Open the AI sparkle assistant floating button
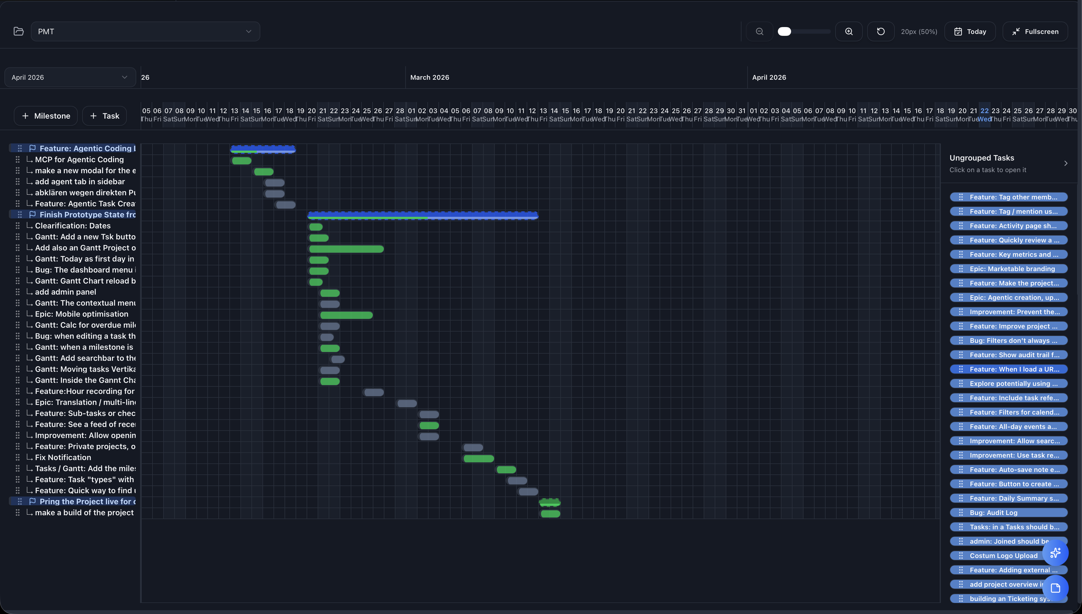The image size is (1082, 614). (x=1056, y=552)
